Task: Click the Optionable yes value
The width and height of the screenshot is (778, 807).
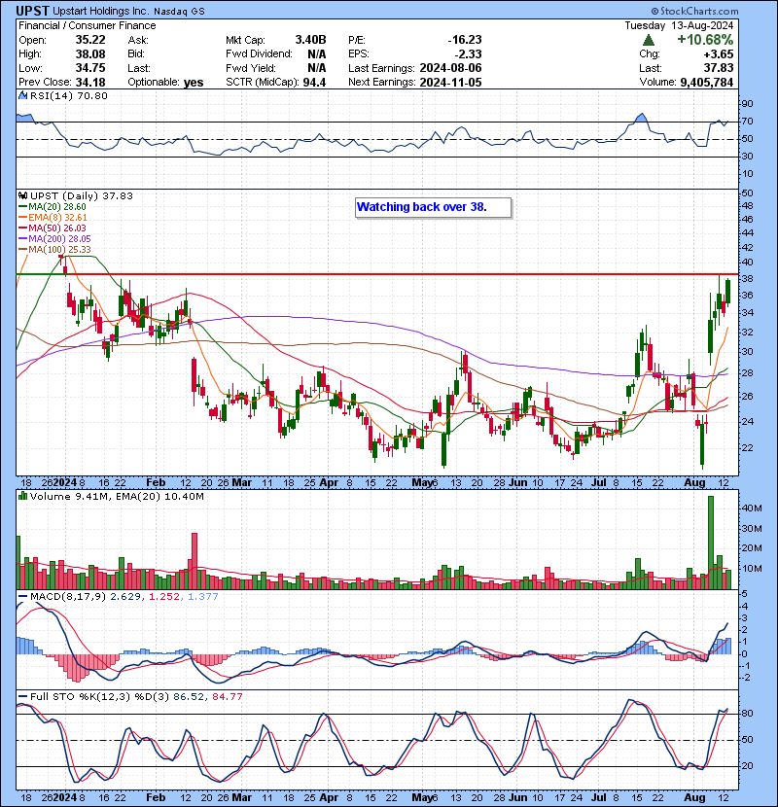Action: (x=194, y=83)
